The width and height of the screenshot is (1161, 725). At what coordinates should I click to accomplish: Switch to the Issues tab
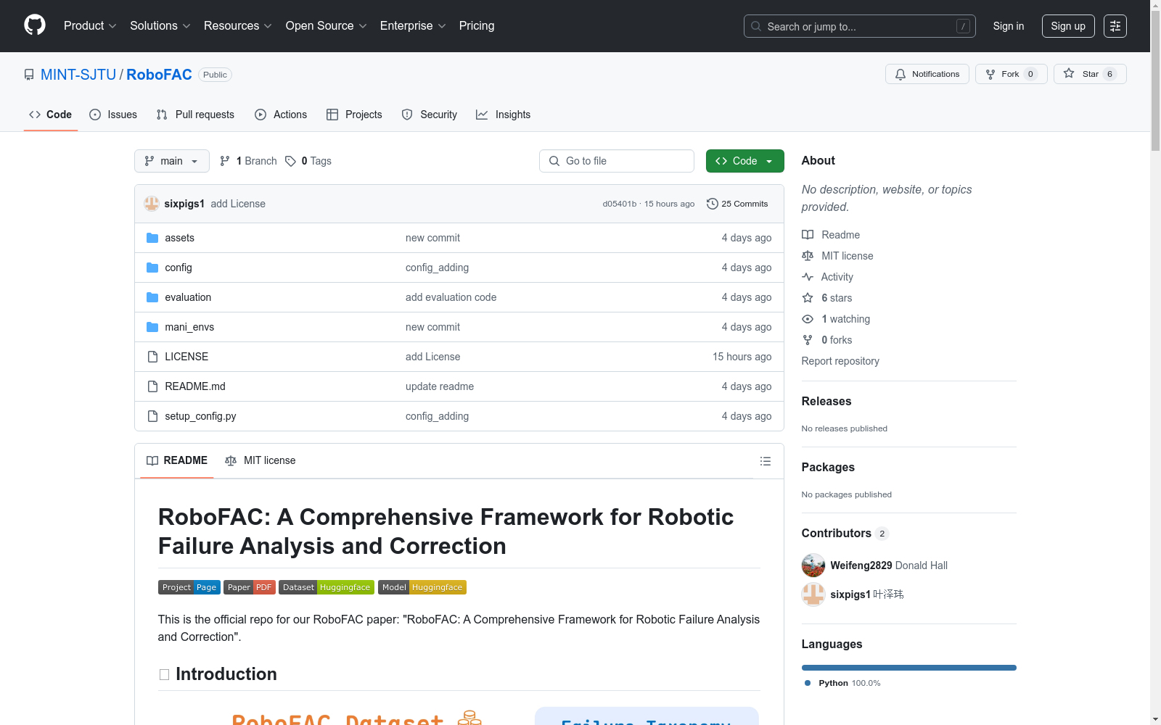click(113, 115)
